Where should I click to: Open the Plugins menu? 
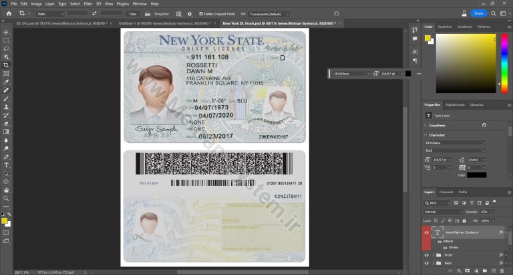pos(123,4)
